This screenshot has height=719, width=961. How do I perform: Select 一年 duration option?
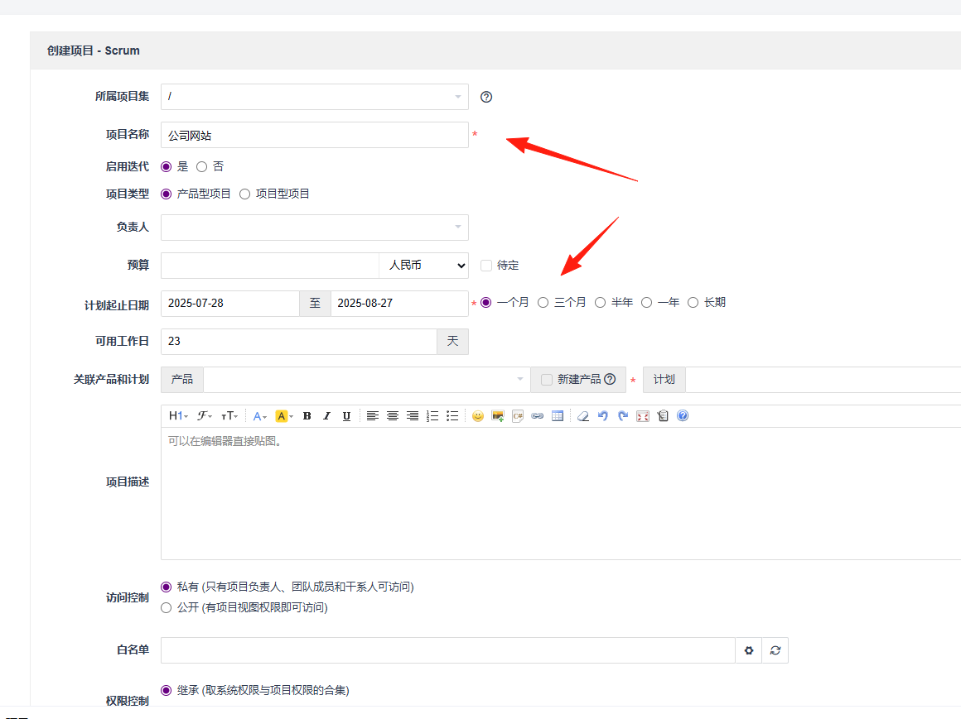point(646,303)
